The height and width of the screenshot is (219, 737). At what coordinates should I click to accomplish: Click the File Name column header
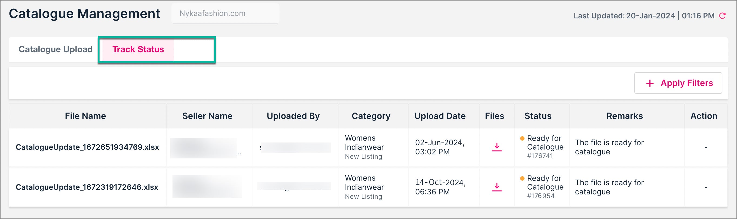pyautogui.click(x=85, y=116)
